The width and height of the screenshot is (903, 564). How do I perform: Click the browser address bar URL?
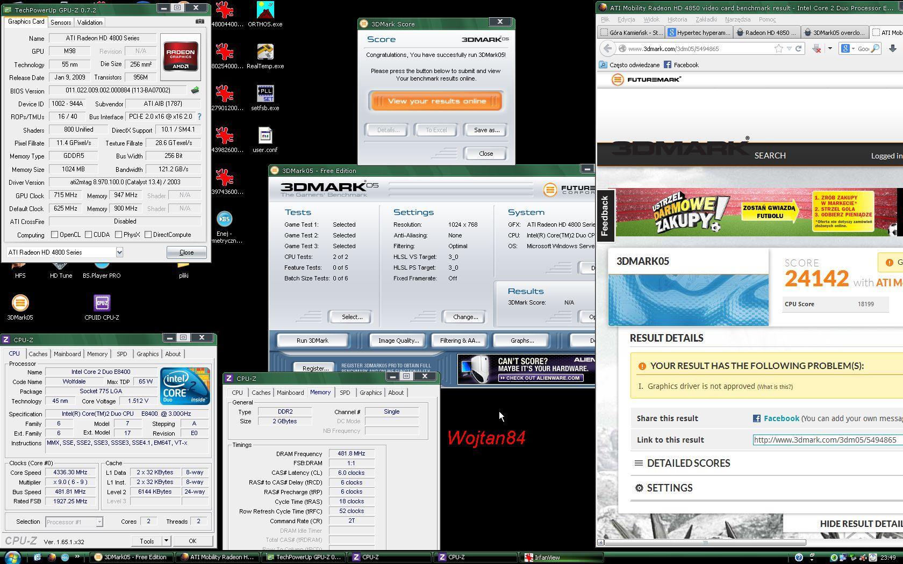pos(673,48)
